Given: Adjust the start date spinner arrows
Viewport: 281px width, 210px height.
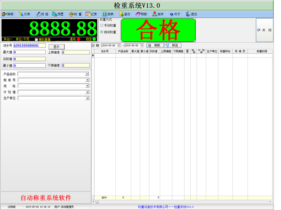Looking at the screenshot, I should click(x=119, y=45).
